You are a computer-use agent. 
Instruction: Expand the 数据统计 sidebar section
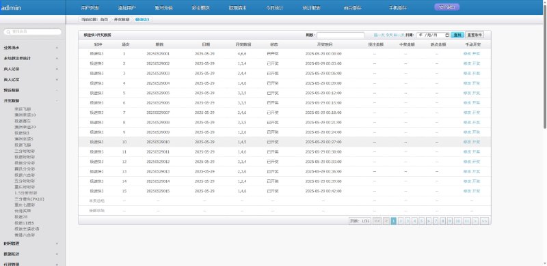point(32,254)
